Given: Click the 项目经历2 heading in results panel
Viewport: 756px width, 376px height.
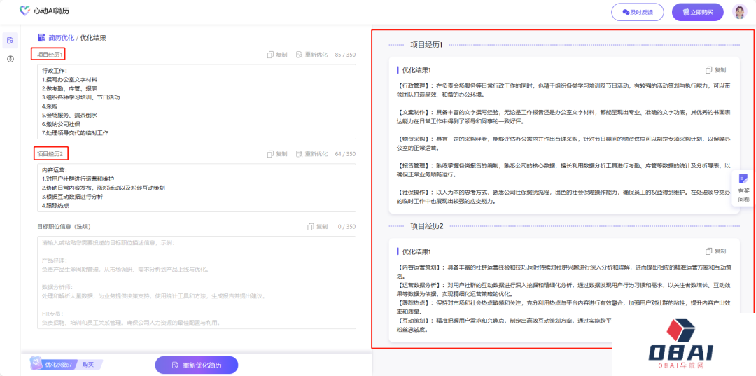Looking at the screenshot, I should tap(427, 226).
